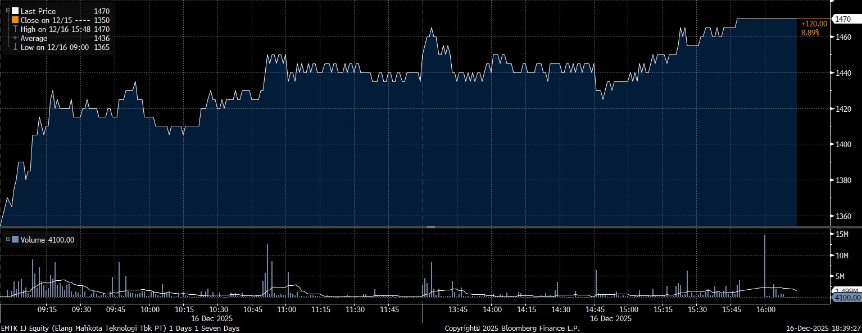Click the 8.89% change label
The width and height of the screenshot is (862, 333).
click(x=810, y=33)
